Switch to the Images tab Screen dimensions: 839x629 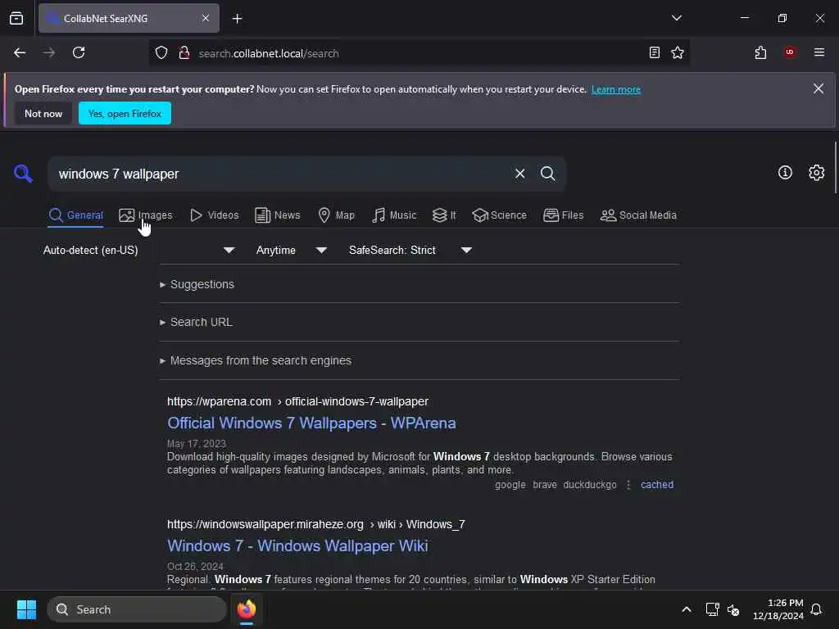tap(146, 215)
